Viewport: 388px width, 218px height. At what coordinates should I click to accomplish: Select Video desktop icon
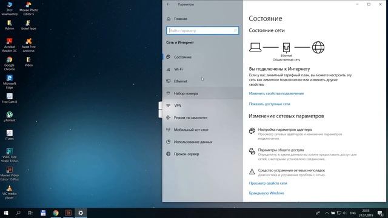click(x=28, y=62)
